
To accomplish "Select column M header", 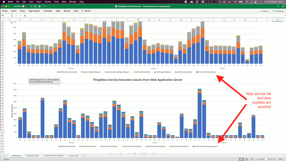I will point(138,20).
